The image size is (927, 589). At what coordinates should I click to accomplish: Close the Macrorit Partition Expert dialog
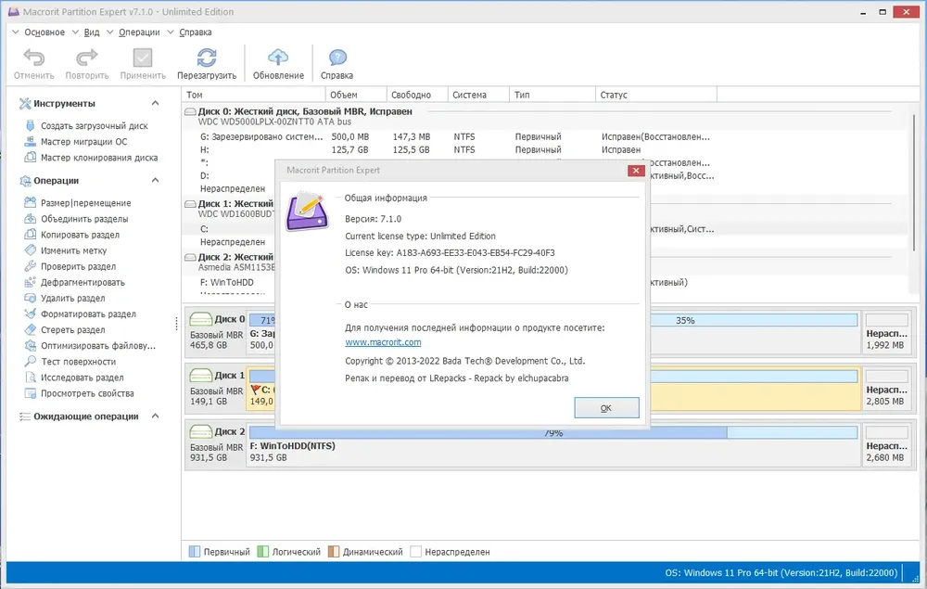tap(636, 171)
